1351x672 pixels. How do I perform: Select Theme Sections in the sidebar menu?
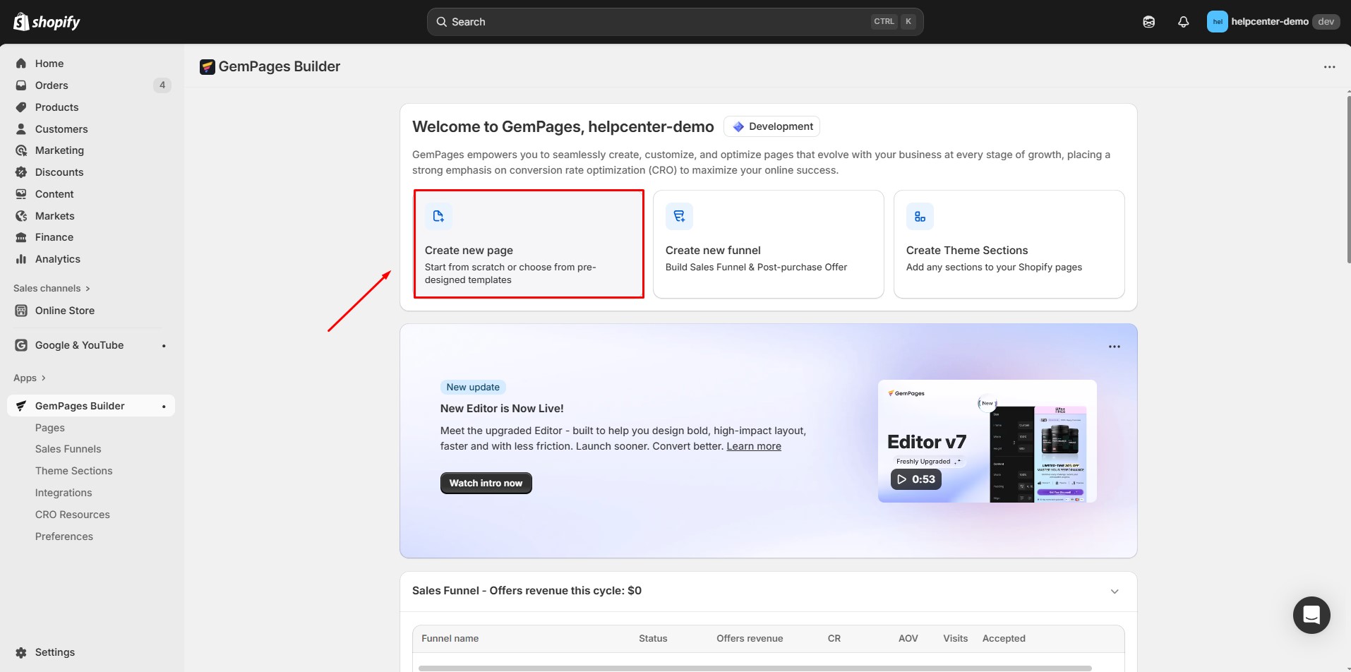(x=74, y=470)
